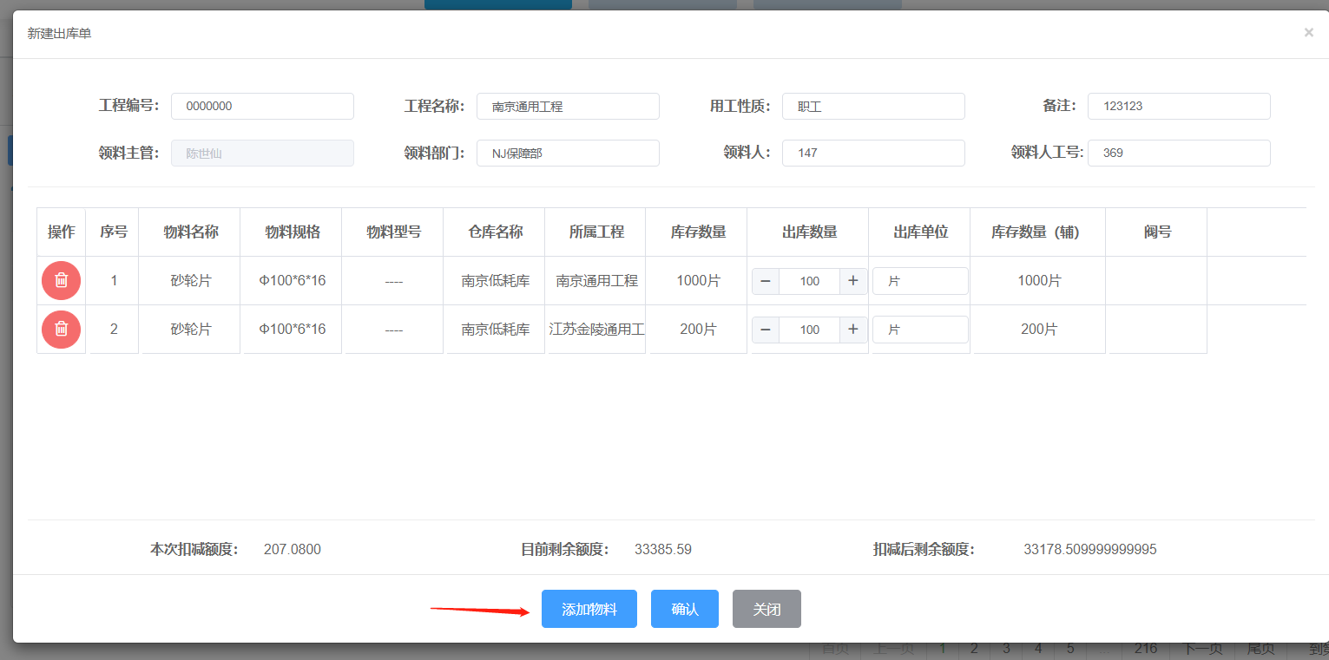Image resolution: width=1329 pixels, height=660 pixels.
Task: Open the 出库单位 field in row 2
Action: pos(920,330)
